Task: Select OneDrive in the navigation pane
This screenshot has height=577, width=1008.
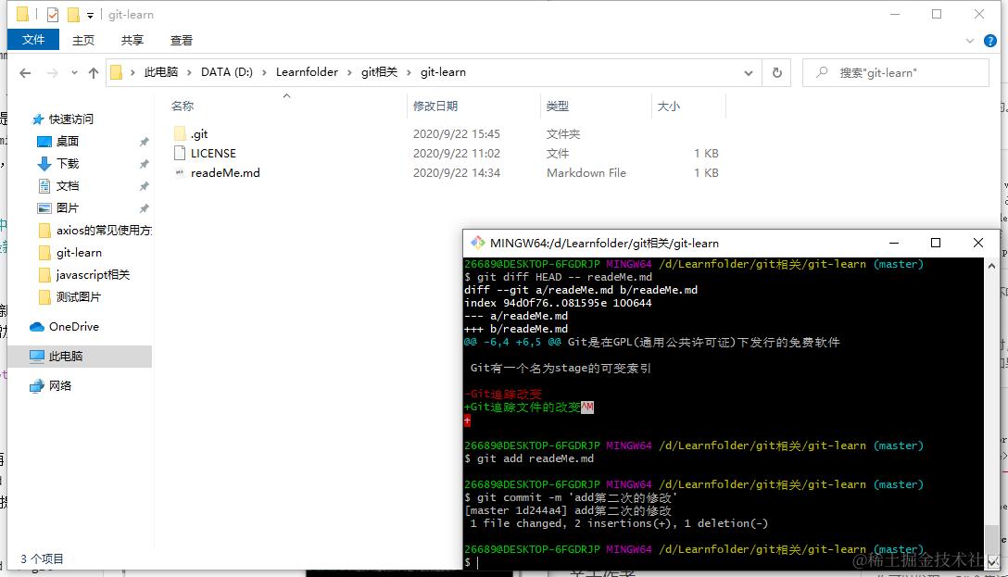Action: click(73, 326)
